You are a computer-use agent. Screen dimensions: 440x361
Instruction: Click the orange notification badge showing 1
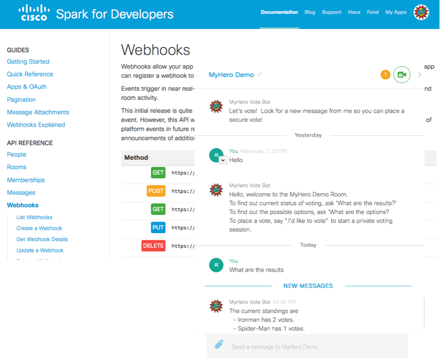385,74
